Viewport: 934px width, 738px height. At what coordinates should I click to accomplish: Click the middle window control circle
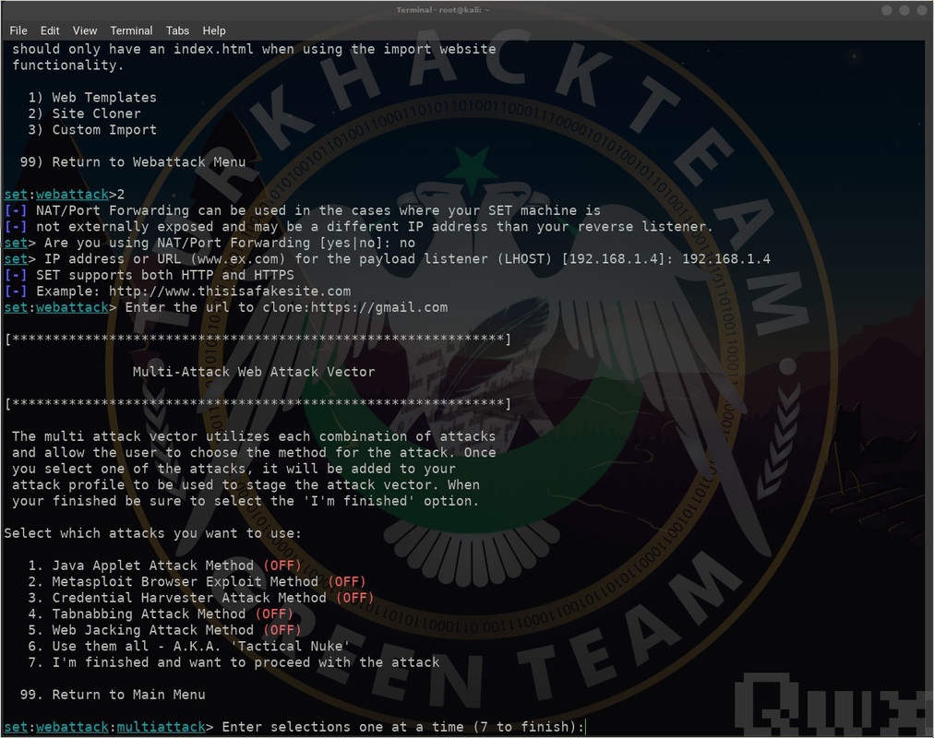(x=904, y=10)
